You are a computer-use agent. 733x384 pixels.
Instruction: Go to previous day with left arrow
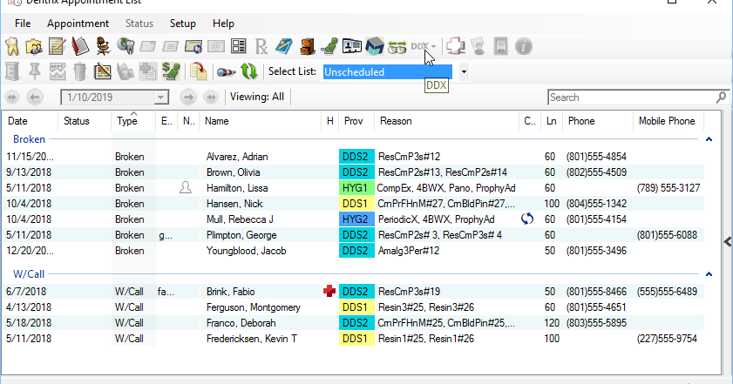[35, 98]
